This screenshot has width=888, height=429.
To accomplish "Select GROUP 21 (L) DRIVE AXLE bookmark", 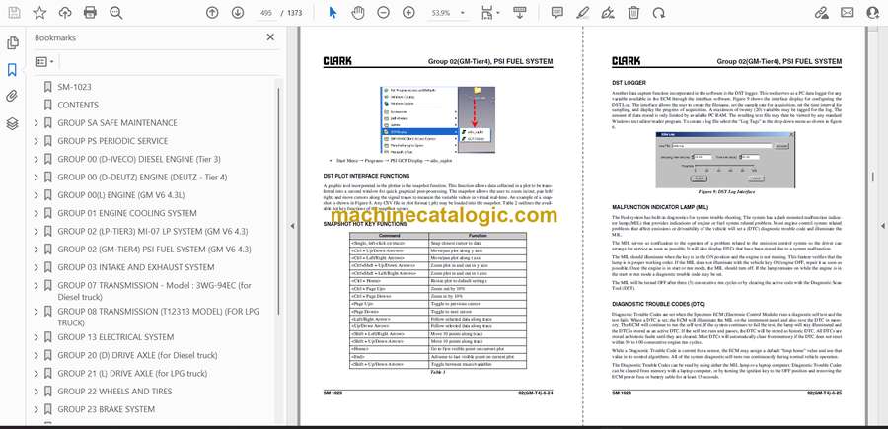I will (132, 374).
